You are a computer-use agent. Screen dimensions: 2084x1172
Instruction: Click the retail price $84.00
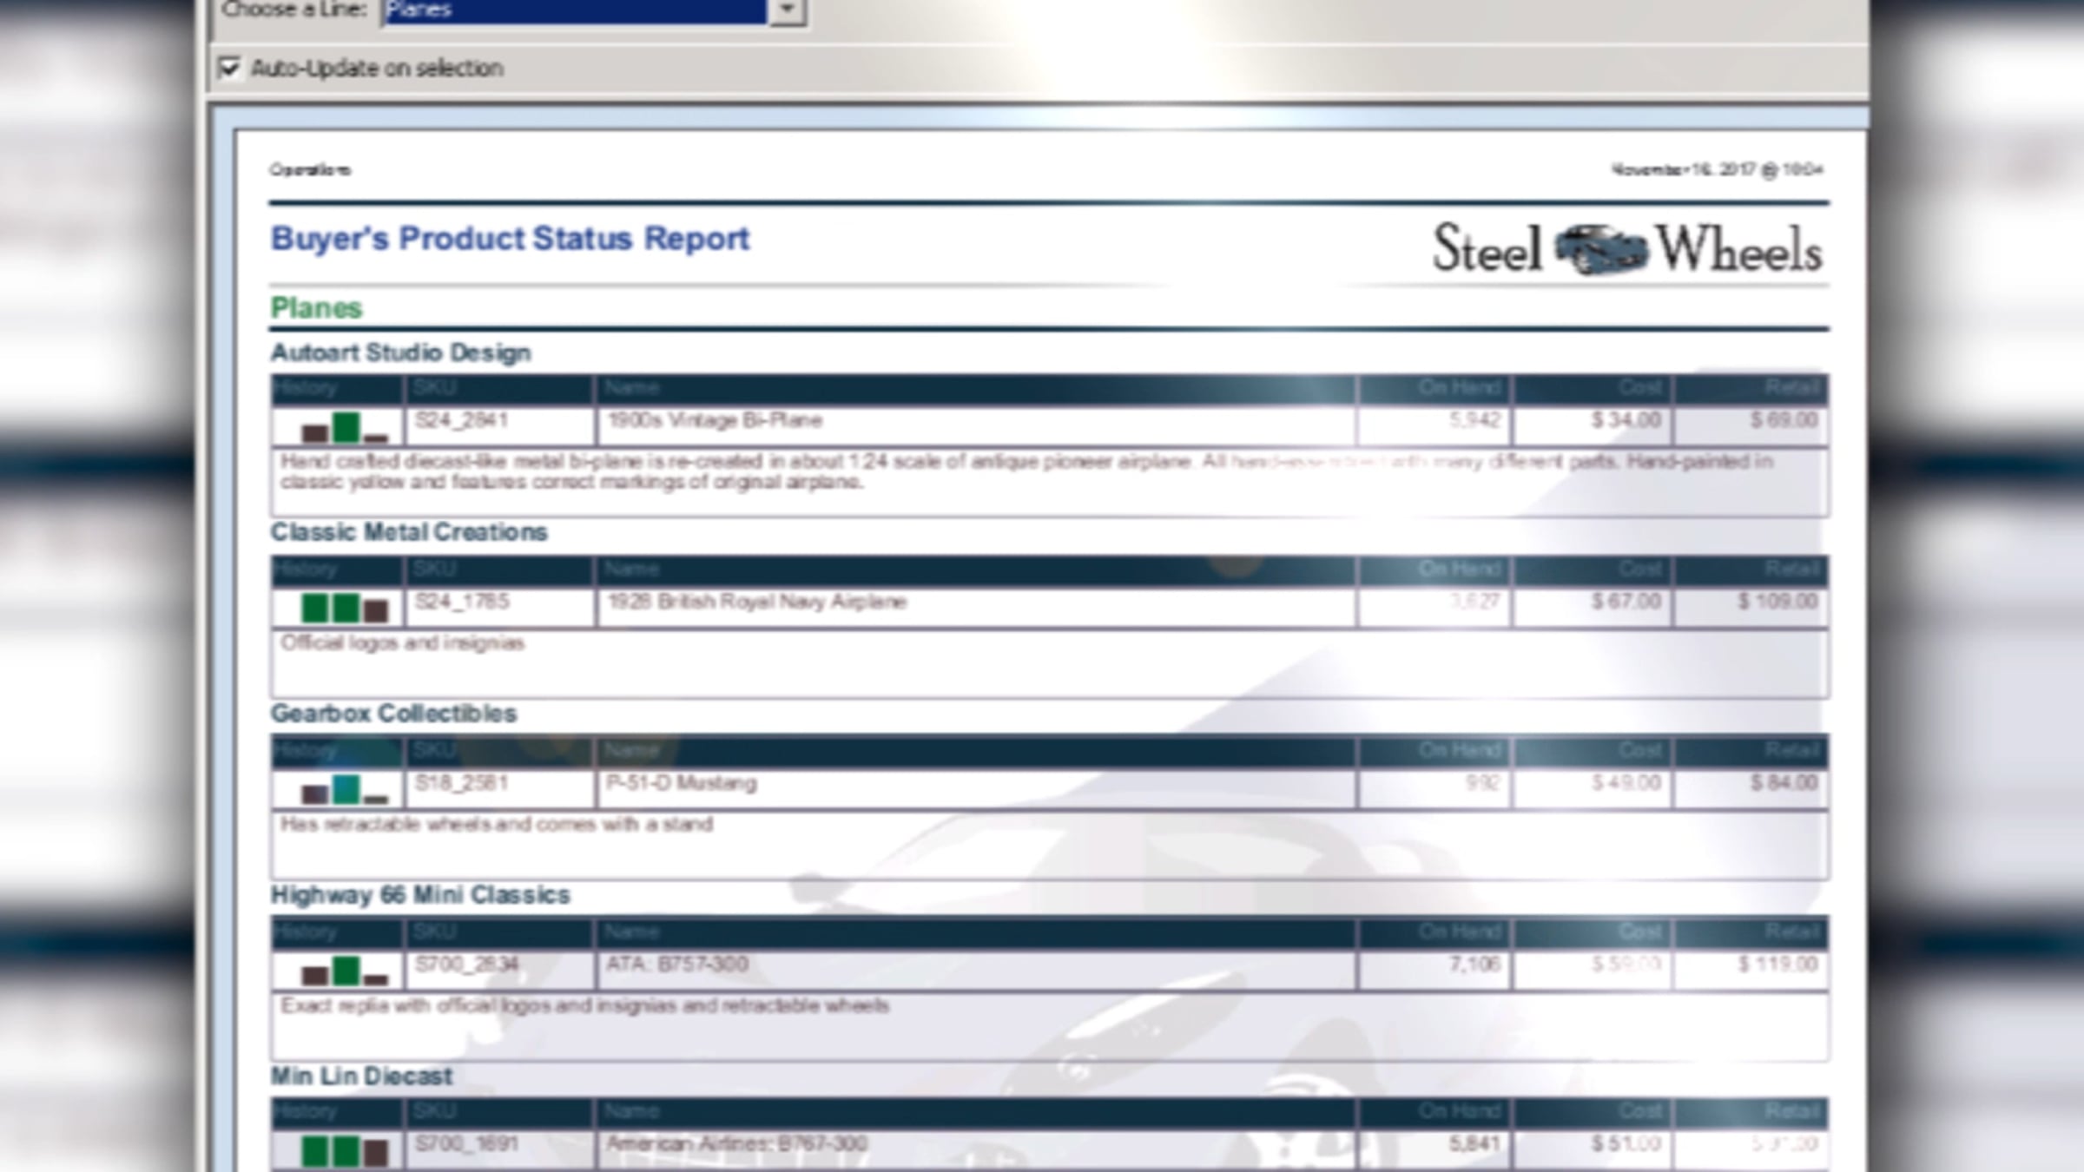(1784, 784)
